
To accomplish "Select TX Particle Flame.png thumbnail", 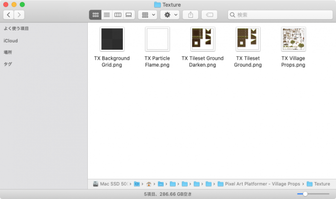I will pyautogui.click(x=157, y=39).
